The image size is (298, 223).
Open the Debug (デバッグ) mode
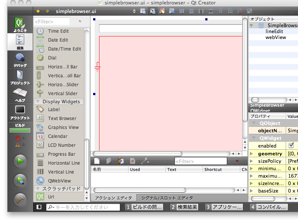[20, 59]
